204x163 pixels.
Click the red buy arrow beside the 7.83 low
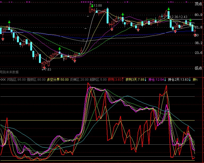tap(75, 61)
